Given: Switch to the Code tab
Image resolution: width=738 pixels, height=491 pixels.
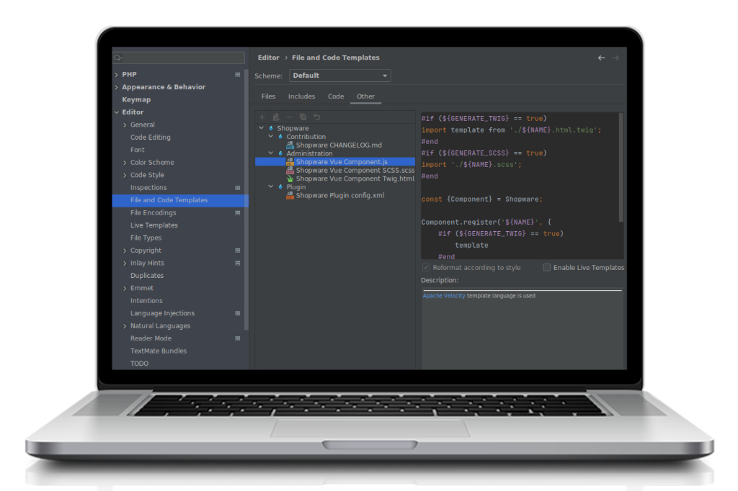Looking at the screenshot, I should (336, 96).
